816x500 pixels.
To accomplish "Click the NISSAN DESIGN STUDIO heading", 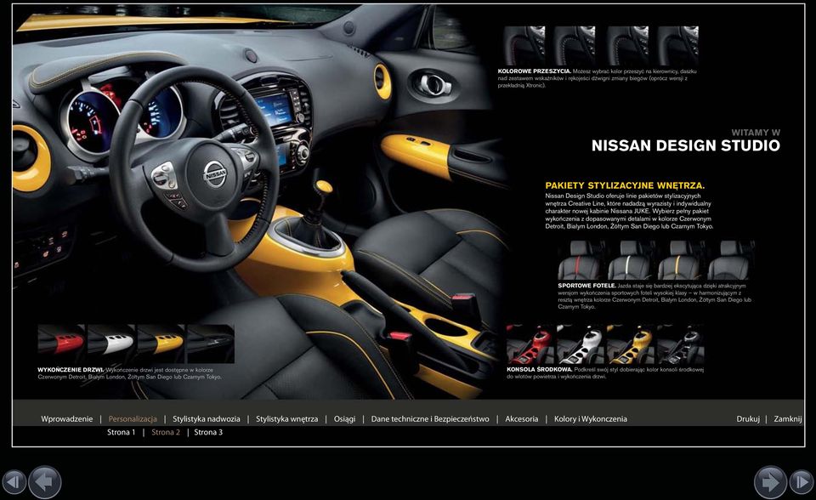I will coord(686,145).
